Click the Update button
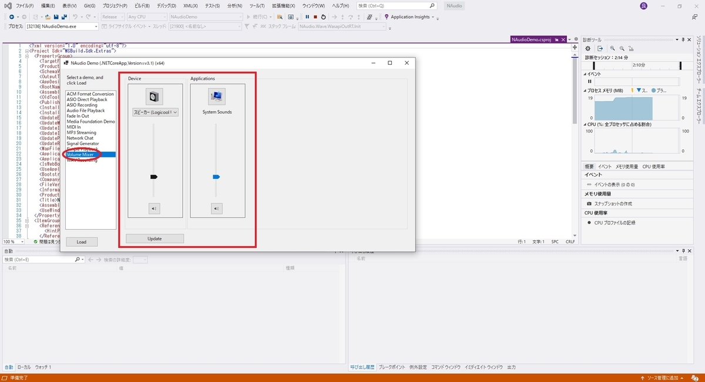This screenshot has height=382, width=705. pyautogui.click(x=155, y=239)
